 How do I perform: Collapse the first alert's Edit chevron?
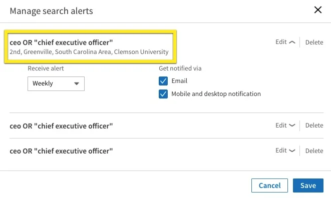pos(285,42)
